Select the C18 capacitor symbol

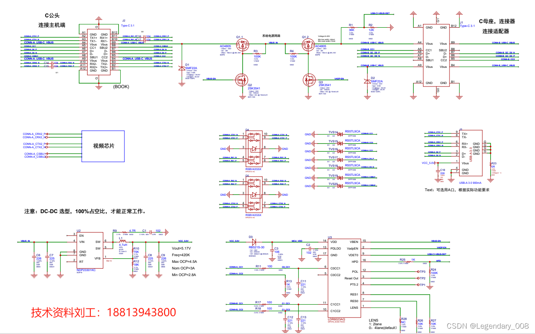[x=437, y=171]
